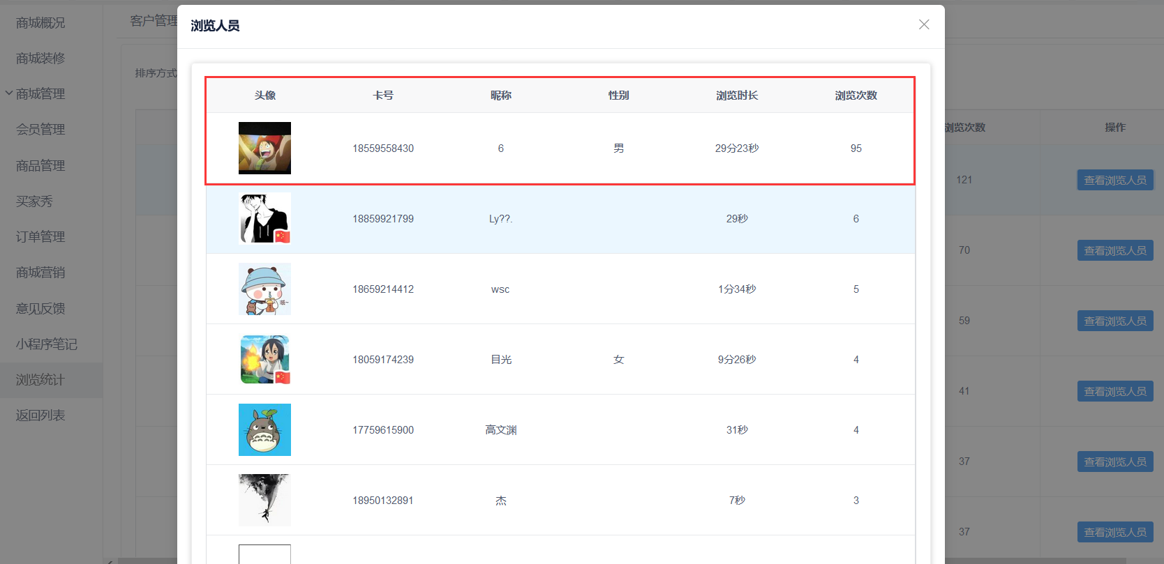Click gender 男 in first row

(619, 148)
